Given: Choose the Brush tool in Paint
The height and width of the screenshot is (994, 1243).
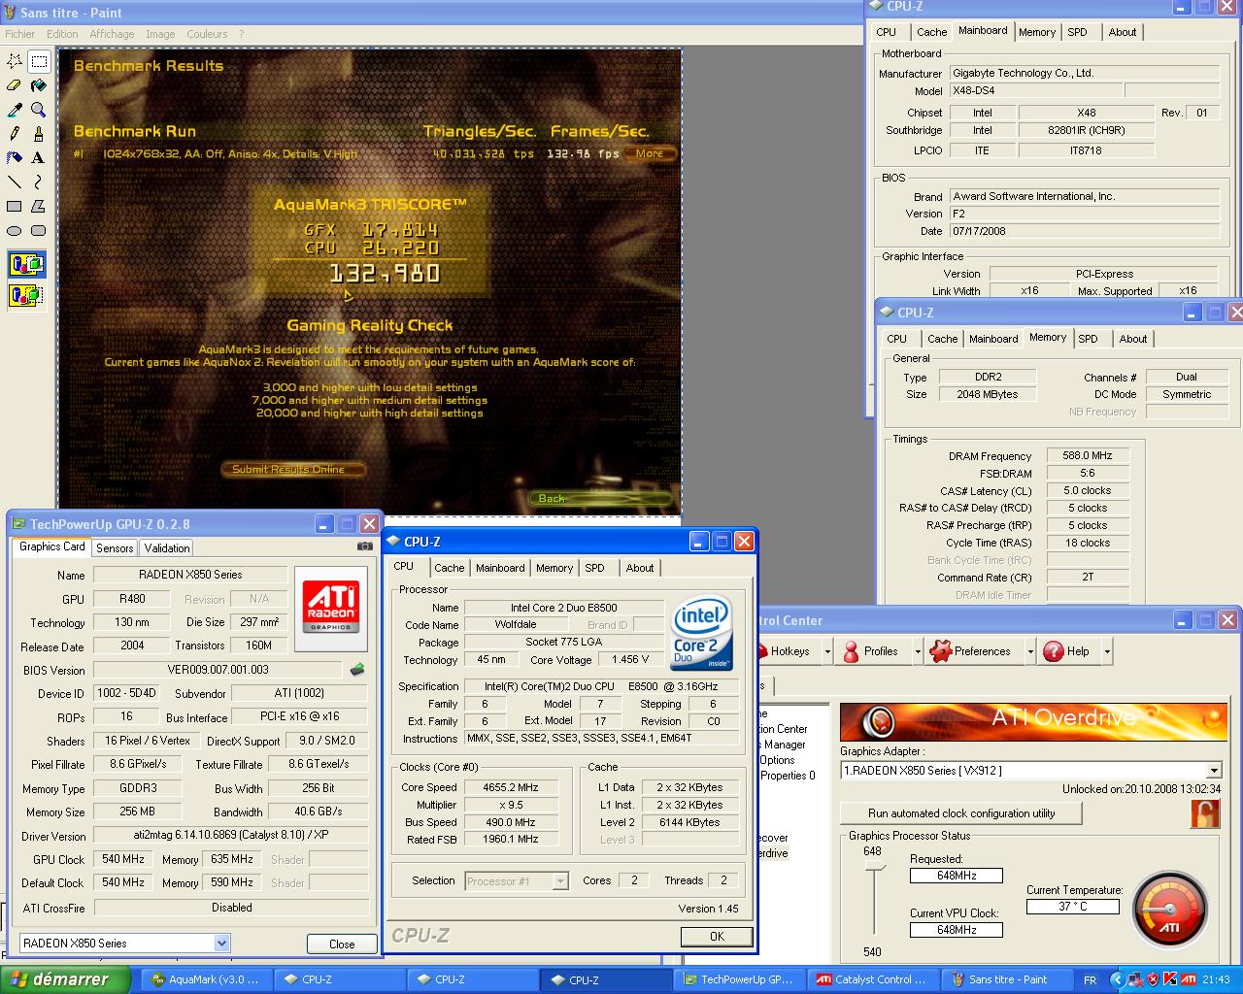Looking at the screenshot, I should (x=39, y=134).
